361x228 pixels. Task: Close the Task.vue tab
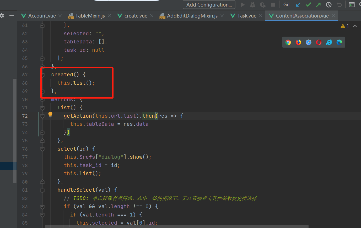coord(261,16)
